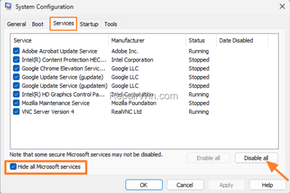This screenshot has width=290, height=193.
Task: Uncheck Mozilla Maintenance Service checkbox
Action: point(16,103)
